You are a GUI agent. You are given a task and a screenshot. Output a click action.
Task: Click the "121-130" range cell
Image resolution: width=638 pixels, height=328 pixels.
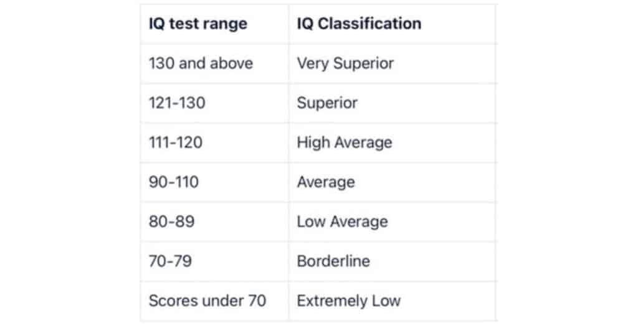tap(177, 103)
